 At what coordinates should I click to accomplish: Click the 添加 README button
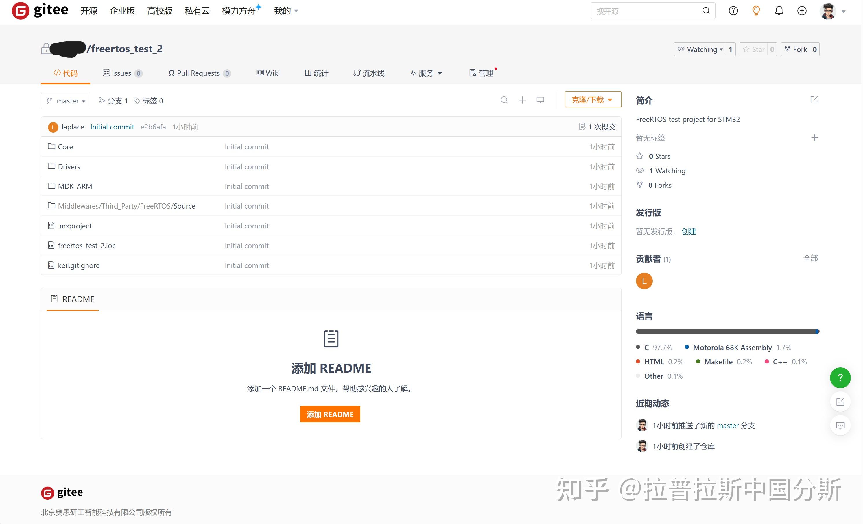pos(330,414)
